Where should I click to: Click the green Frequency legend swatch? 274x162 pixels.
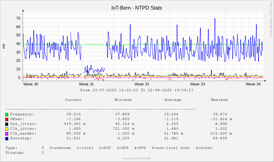[7, 115]
